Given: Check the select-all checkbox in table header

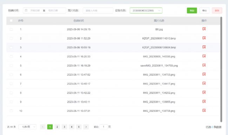Looking at the screenshot, I should (x=11, y=20).
